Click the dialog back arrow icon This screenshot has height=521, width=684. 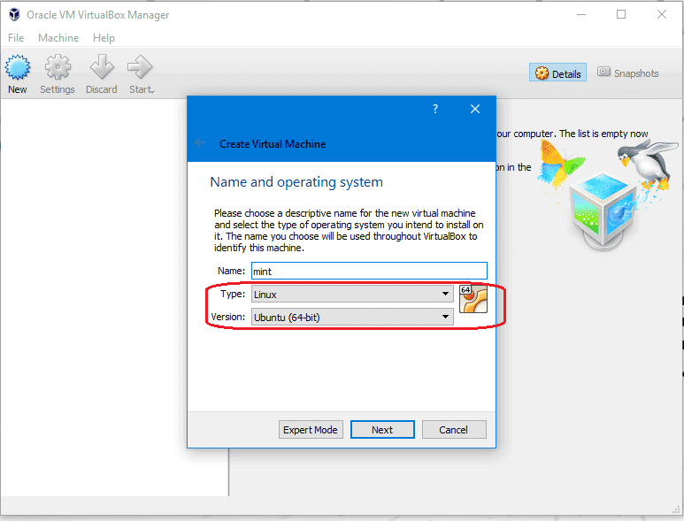(200, 142)
